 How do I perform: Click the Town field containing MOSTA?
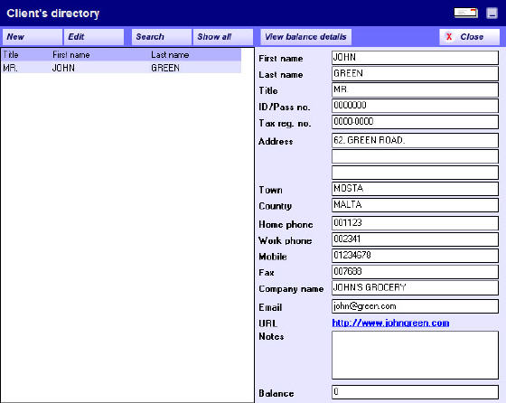click(x=415, y=189)
